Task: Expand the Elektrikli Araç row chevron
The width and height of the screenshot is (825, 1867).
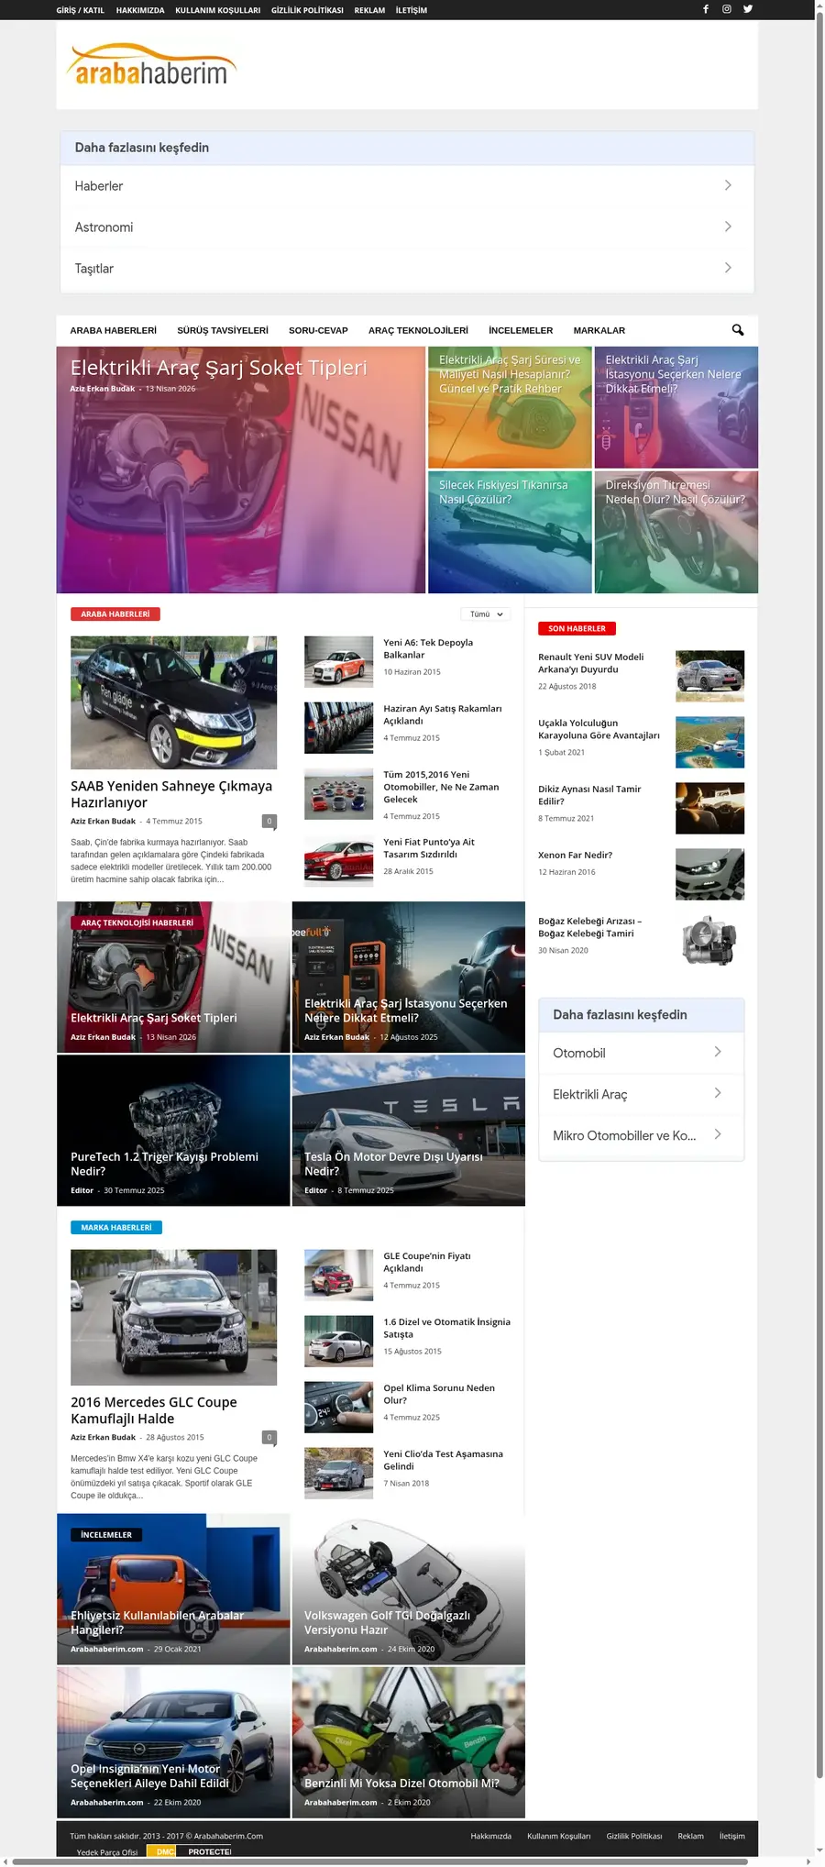Action: pos(718,1093)
